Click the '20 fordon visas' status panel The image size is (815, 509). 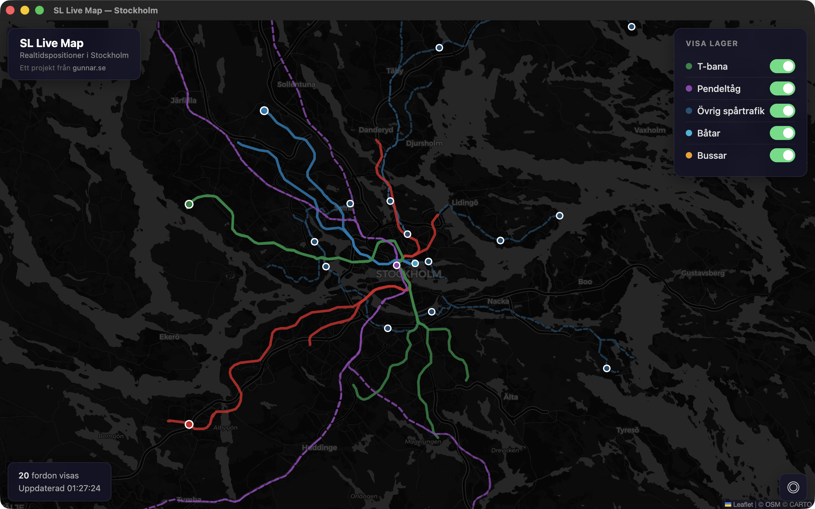pos(60,482)
